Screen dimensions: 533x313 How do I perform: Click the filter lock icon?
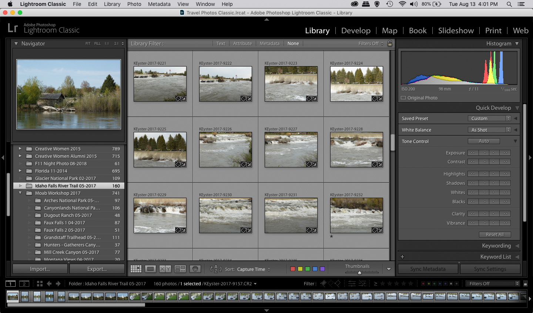pos(390,43)
